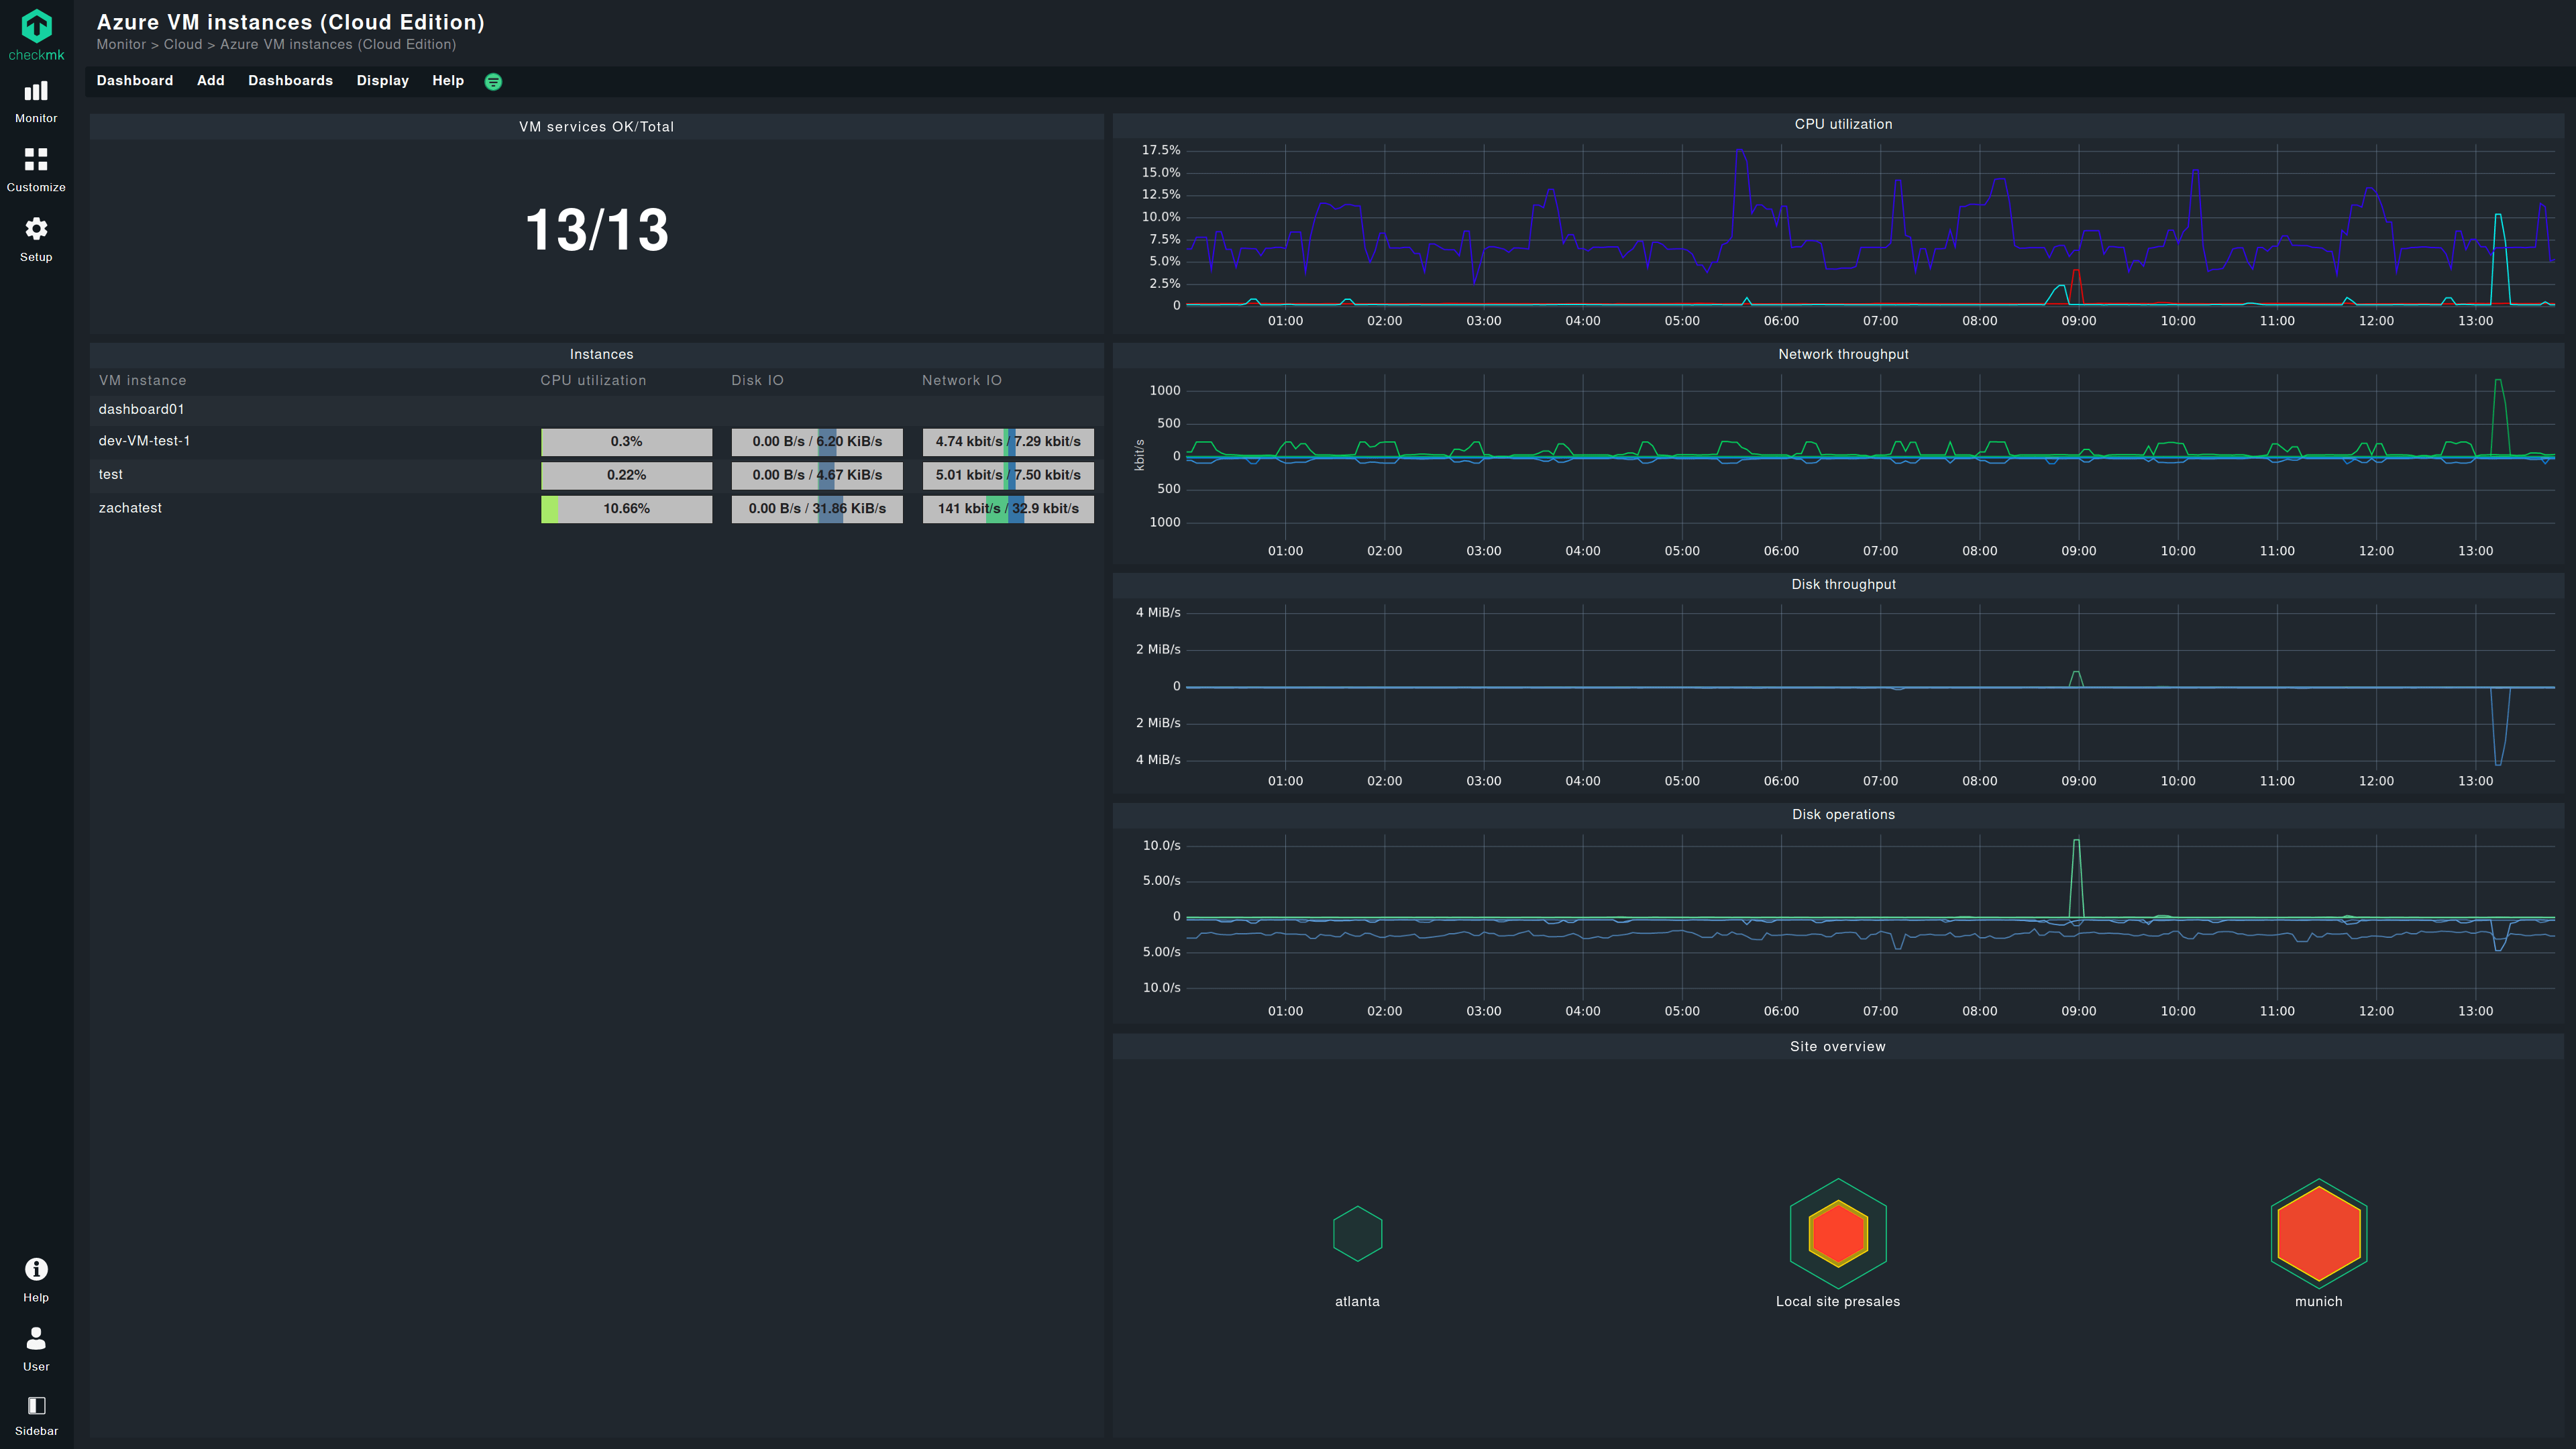
Task: Click dev-VM-test-1 Disk IO bar 6.20 KiB/s
Action: point(817,442)
